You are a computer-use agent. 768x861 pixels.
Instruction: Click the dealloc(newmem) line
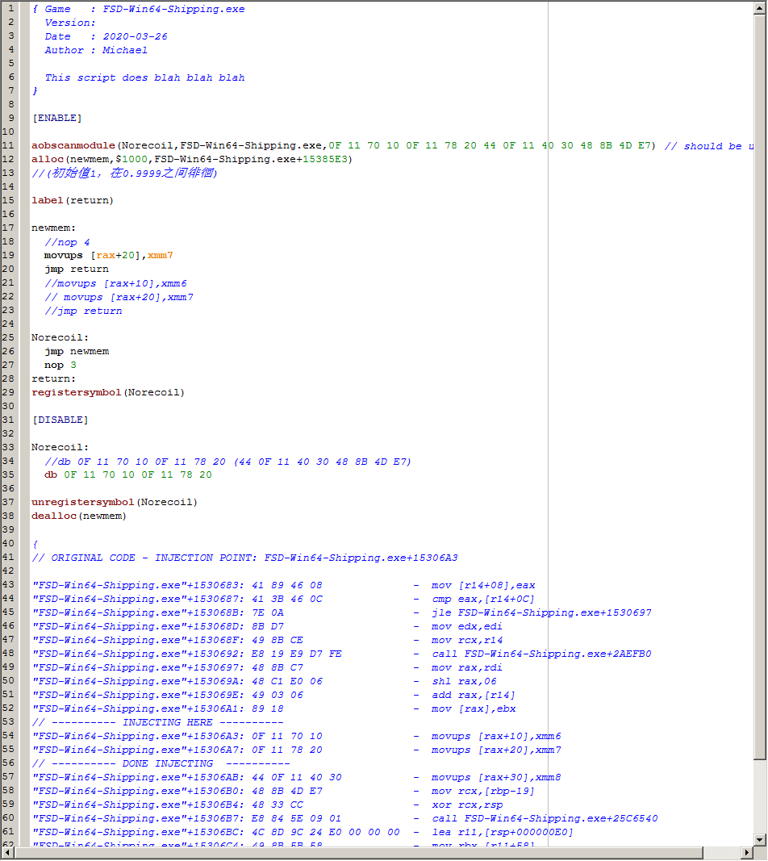coord(79,516)
